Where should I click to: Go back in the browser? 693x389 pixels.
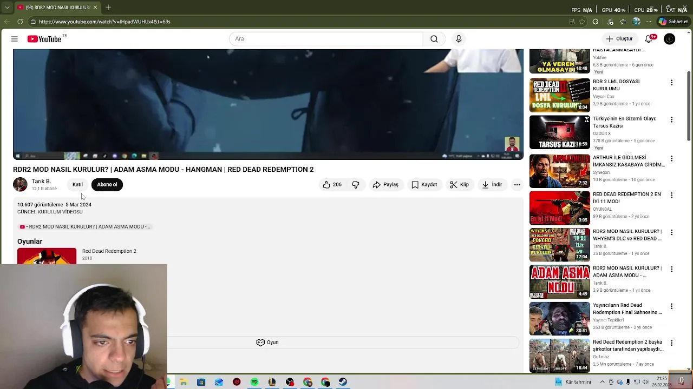pyautogui.click(x=6, y=22)
